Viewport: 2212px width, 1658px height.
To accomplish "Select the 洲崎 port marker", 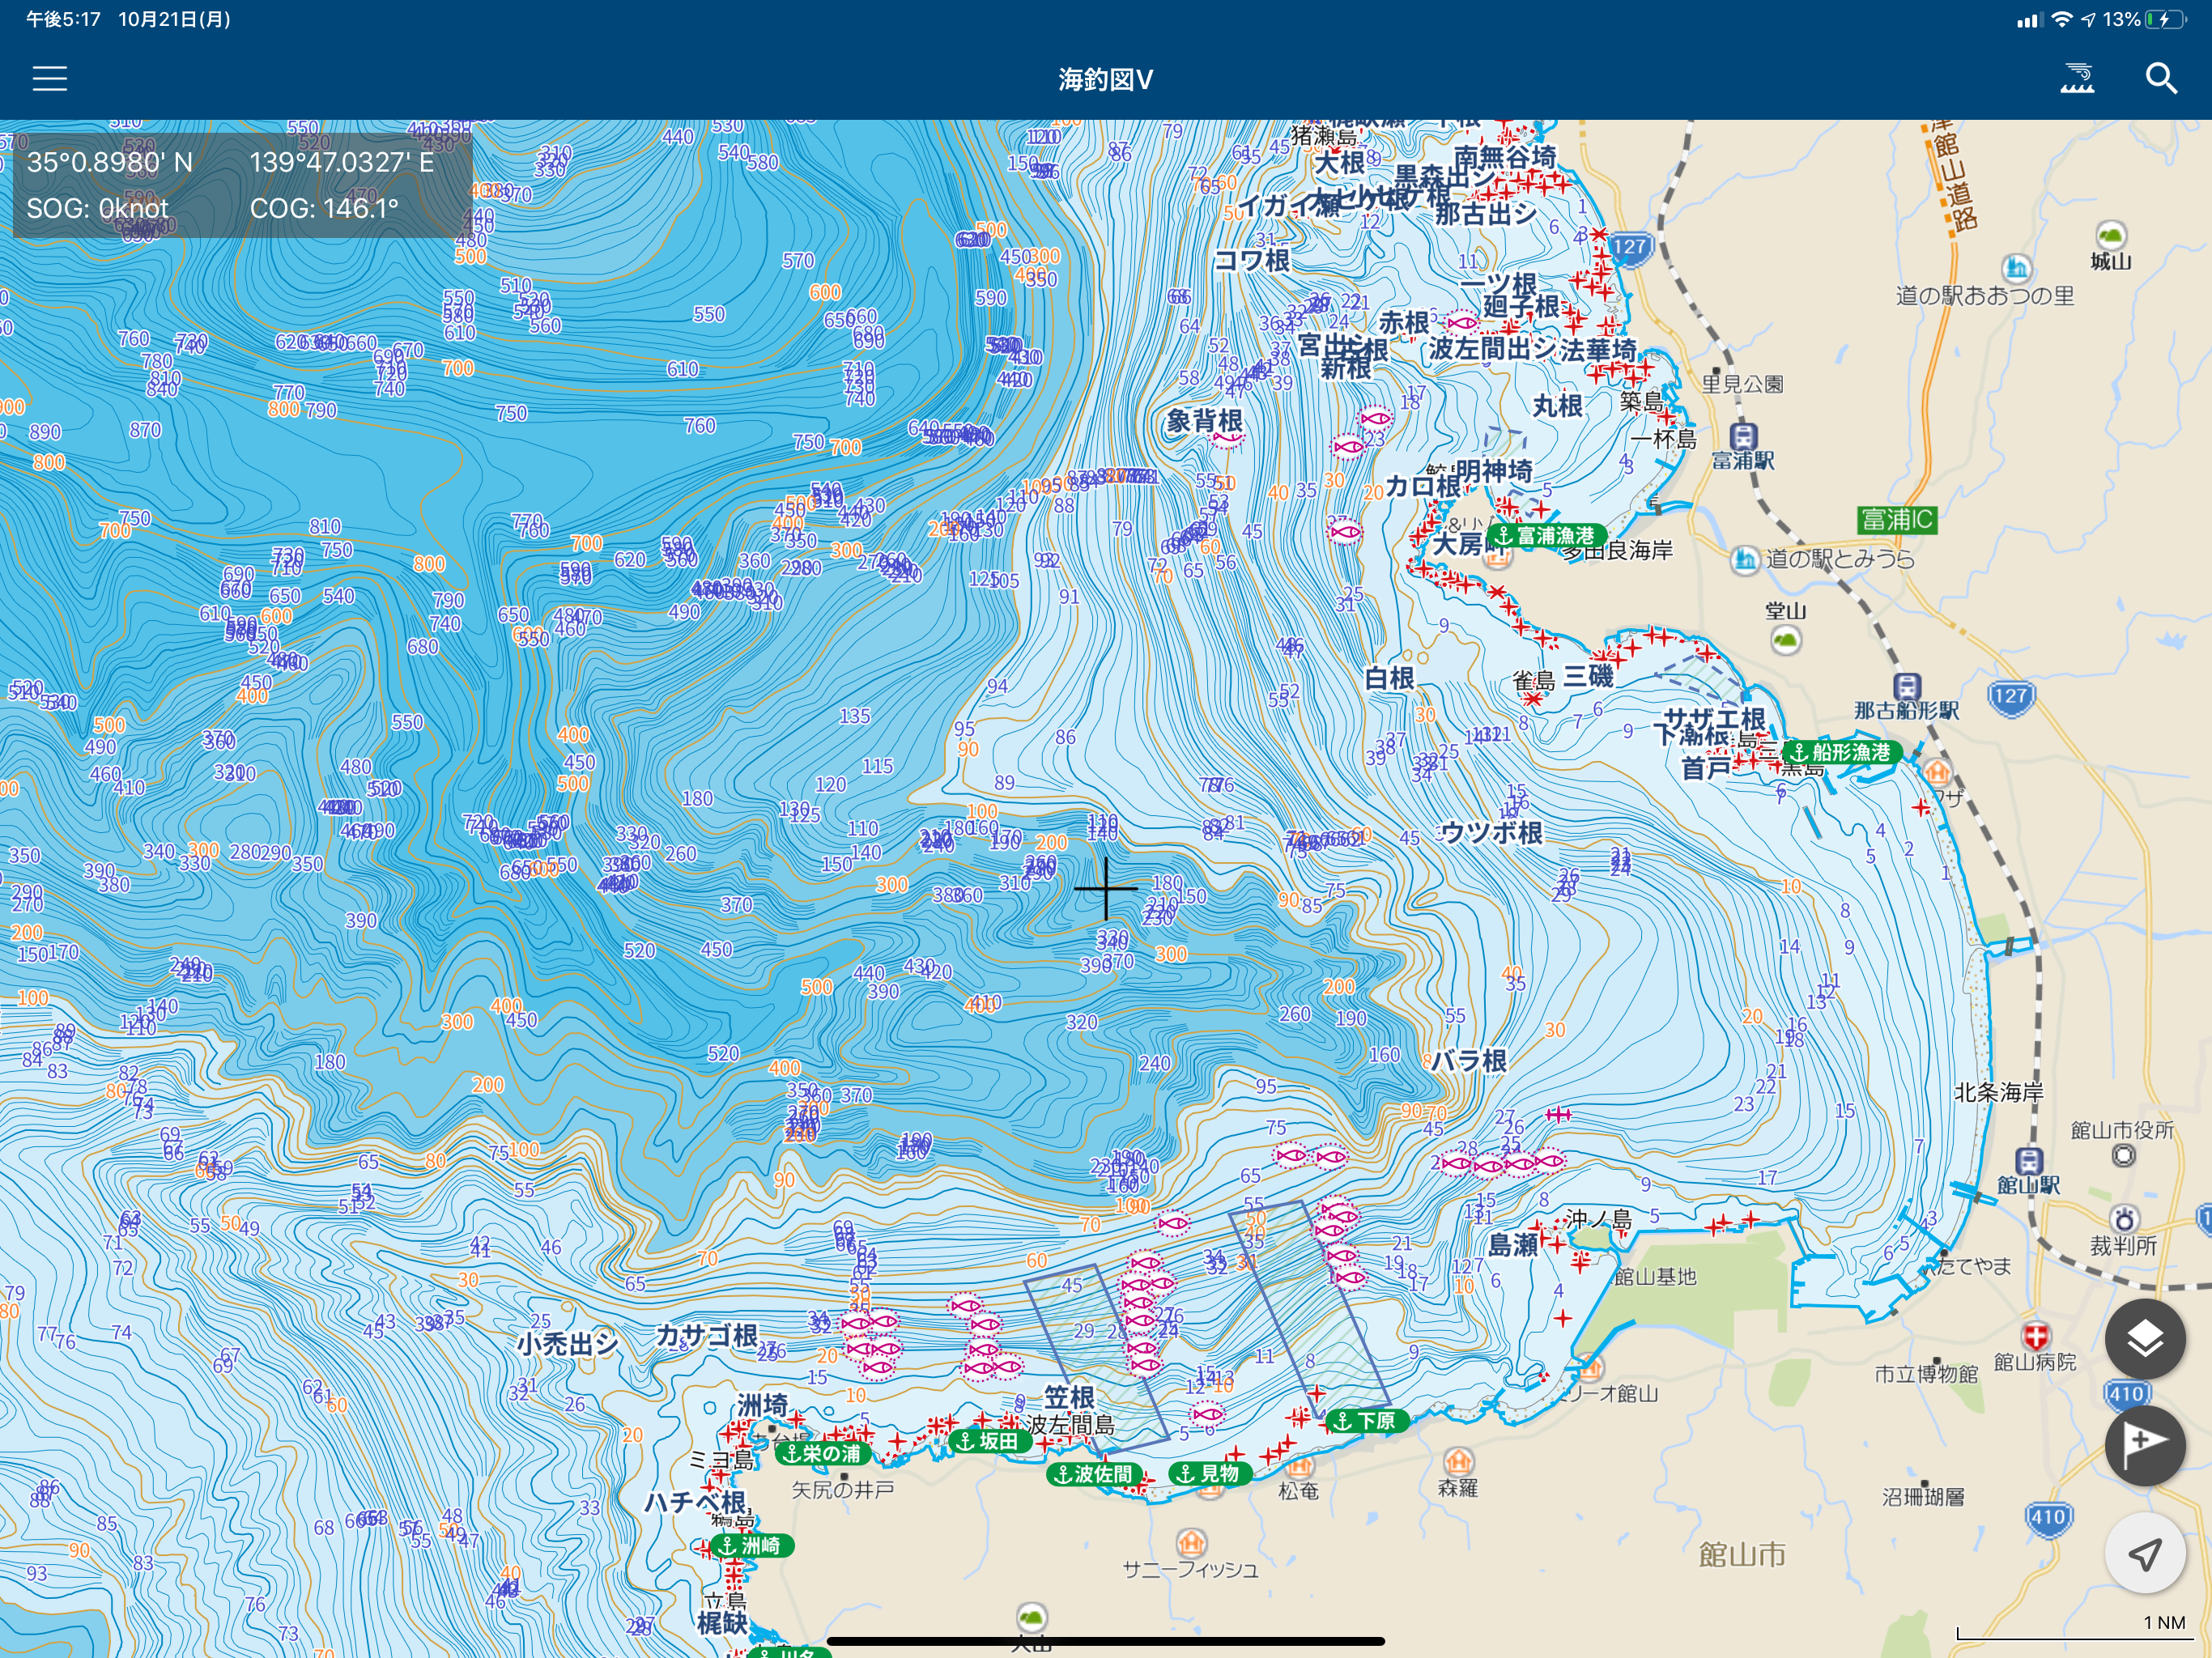I will 751,1545.
